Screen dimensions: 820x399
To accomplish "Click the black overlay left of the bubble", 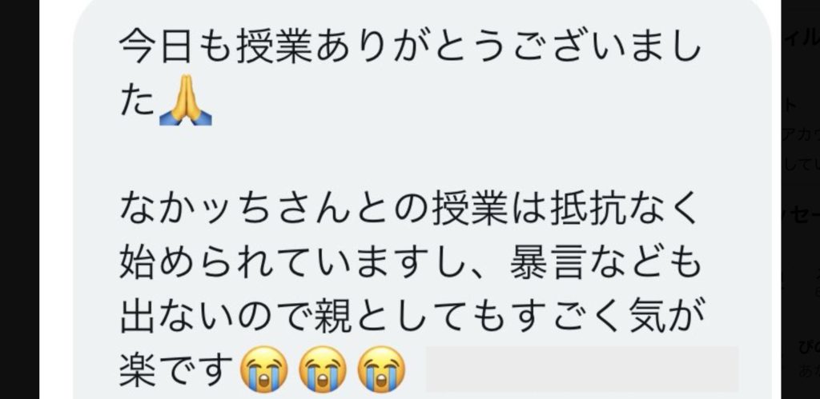I will tap(19, 200).
